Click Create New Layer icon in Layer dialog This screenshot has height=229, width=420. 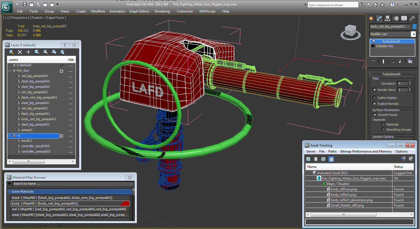11,52
